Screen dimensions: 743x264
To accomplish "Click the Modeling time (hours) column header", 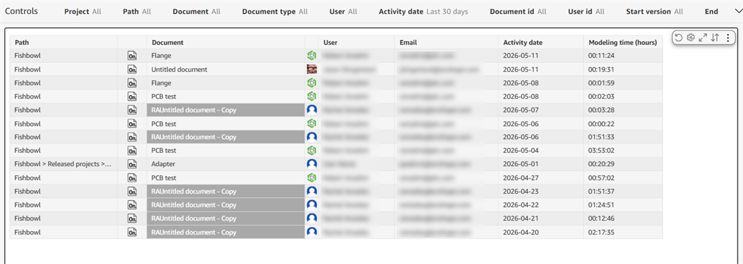I will (623, 42).
